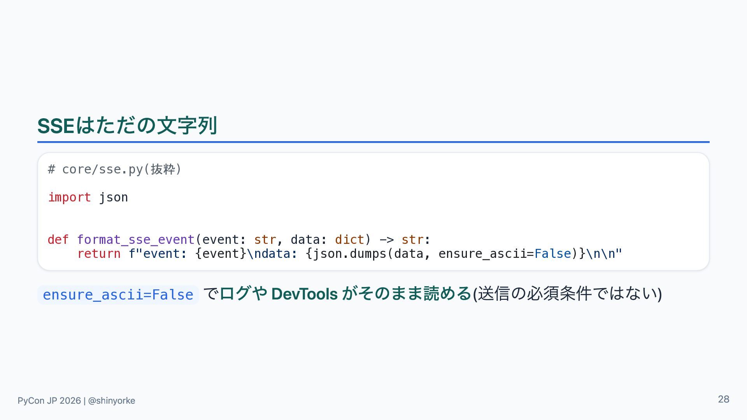Click the inline ensure_ascii=False code badge
Image resolution: width=747 pixels, height=420 pixels.
tap(118, 295)
